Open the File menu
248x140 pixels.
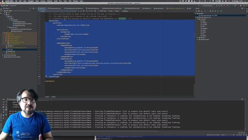(x=16, y=1)
